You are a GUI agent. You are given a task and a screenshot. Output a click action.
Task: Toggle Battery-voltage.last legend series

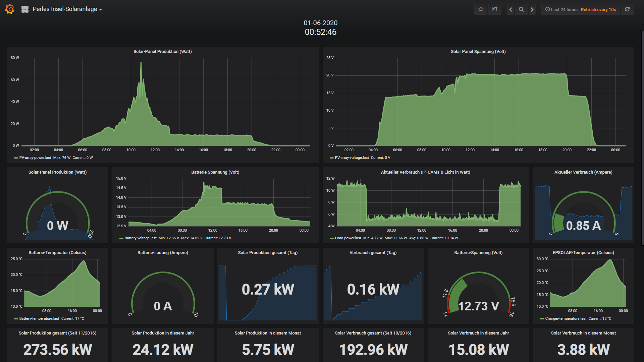coord(140,238)
